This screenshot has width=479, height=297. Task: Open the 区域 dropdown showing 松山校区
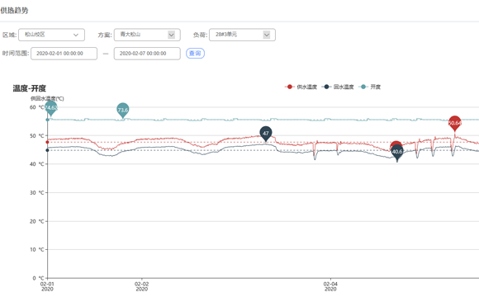tap(52, 35)
